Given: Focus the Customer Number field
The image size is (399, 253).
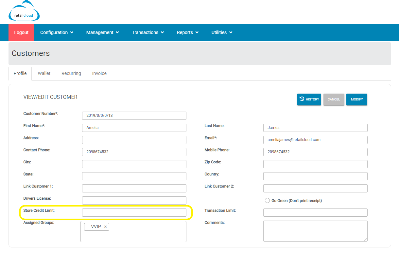Looking at the screenshot, I should tap(134, 116).
